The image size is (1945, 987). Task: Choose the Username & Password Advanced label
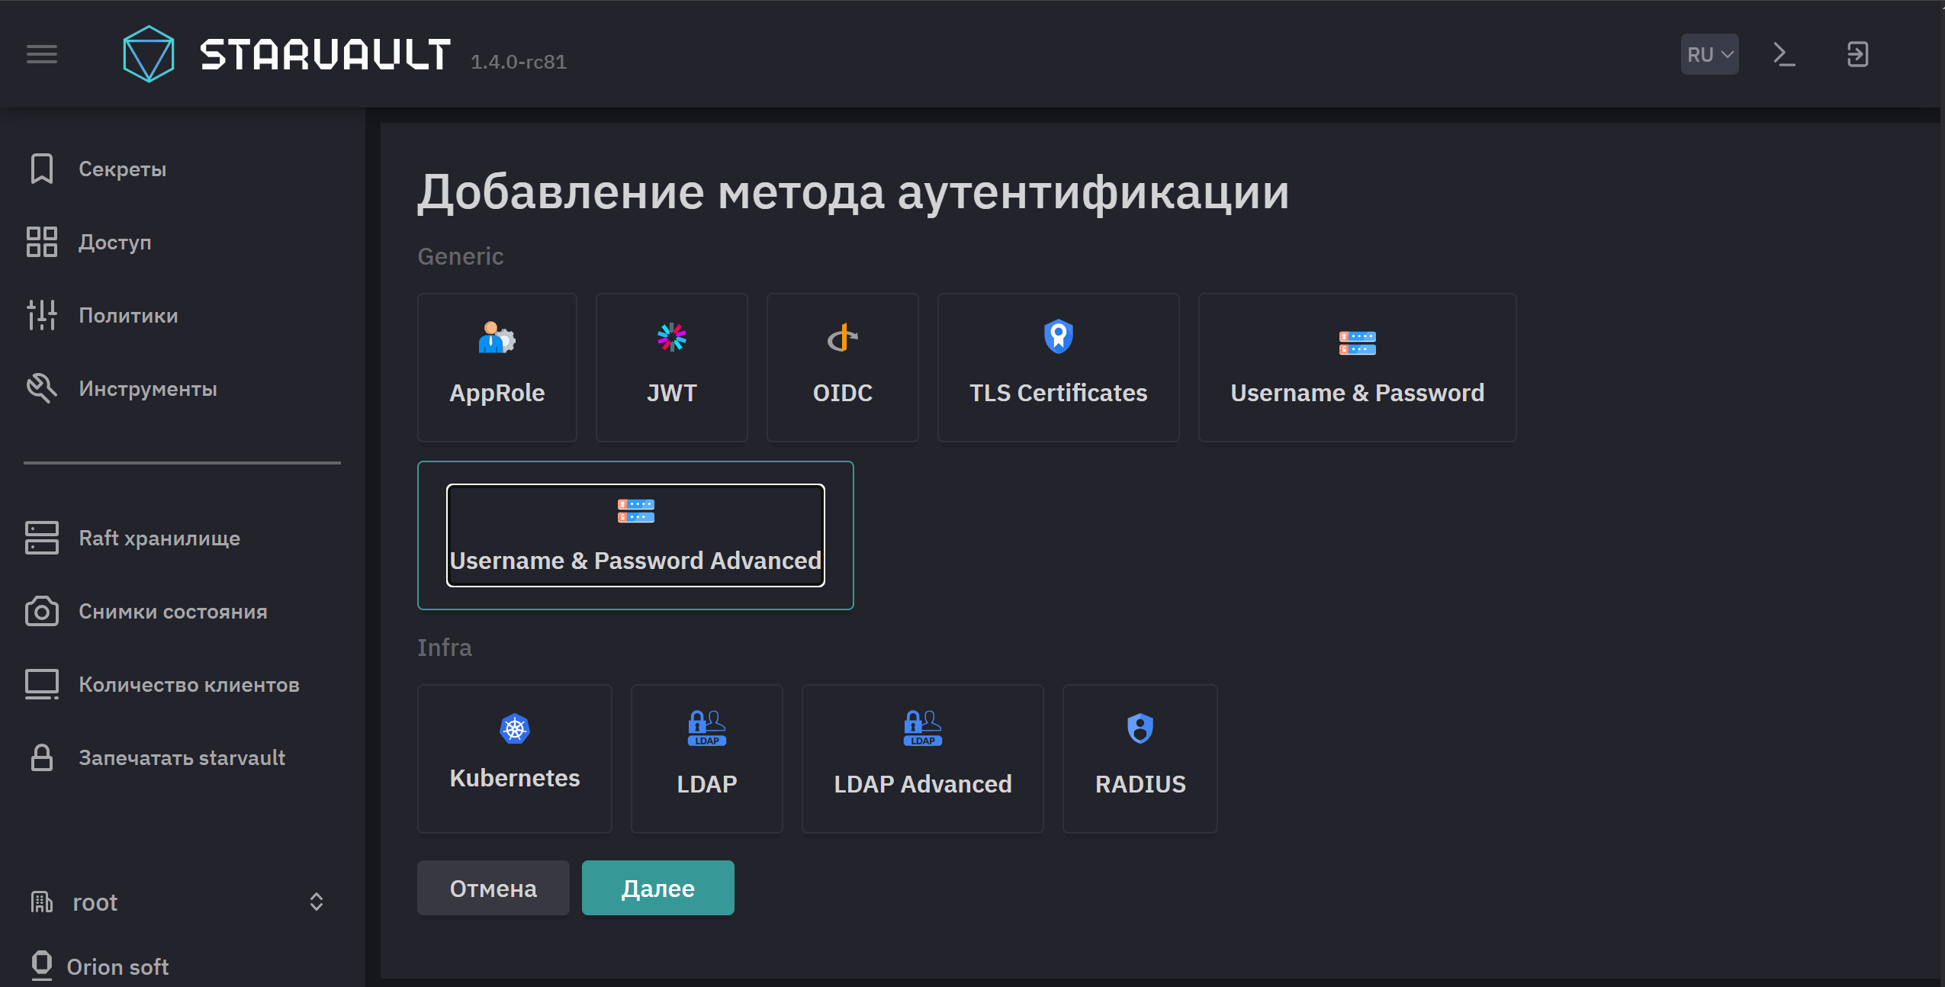[635, 561]
